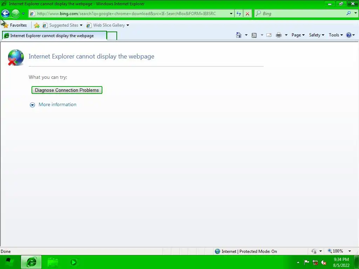Click the Back navigation arrow

pyautogui.click(x=5, y=14)
